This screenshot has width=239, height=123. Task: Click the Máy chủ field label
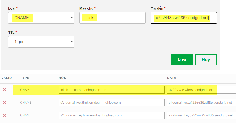(86, 9)
